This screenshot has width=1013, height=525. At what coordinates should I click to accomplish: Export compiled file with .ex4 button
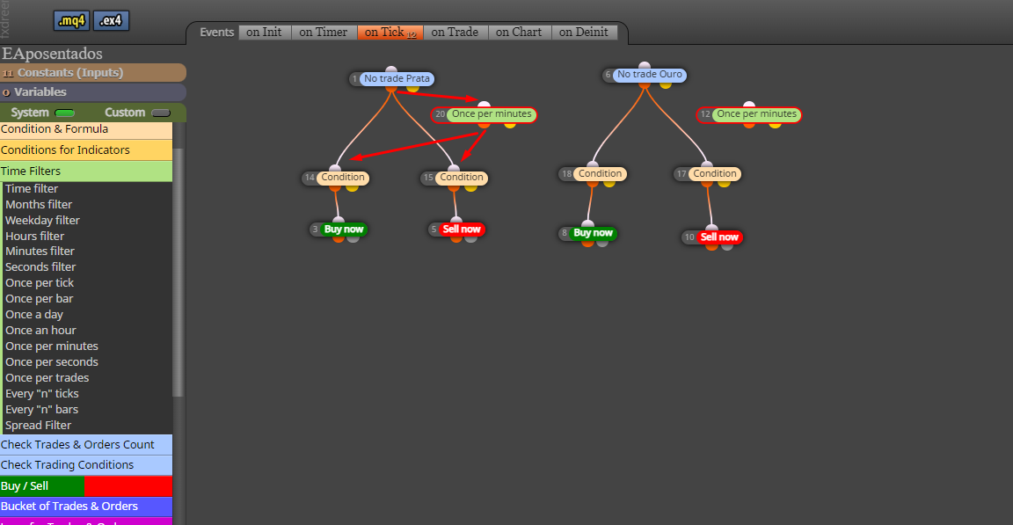111,20
